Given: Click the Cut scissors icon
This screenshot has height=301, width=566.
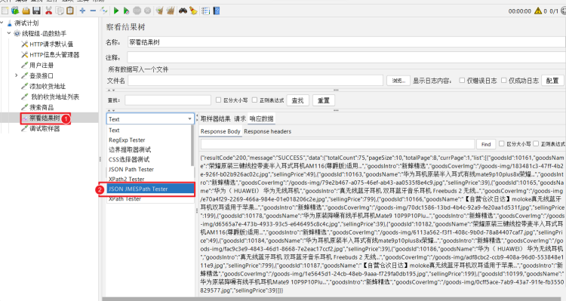Looking at the screenshot, I should click(x=48, y=11).
